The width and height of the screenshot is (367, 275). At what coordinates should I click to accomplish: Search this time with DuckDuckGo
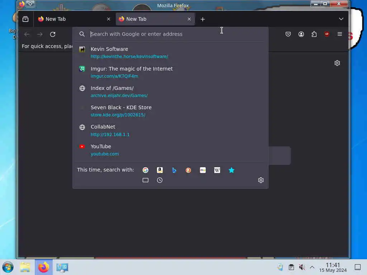coord(188,170)
